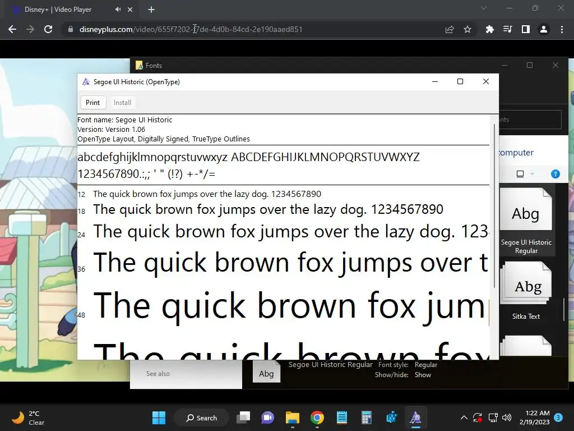Viewport: 574px width, 431px height.
Task: Click Segoe UI Historic window title icon
Action: tap(86, 82)
